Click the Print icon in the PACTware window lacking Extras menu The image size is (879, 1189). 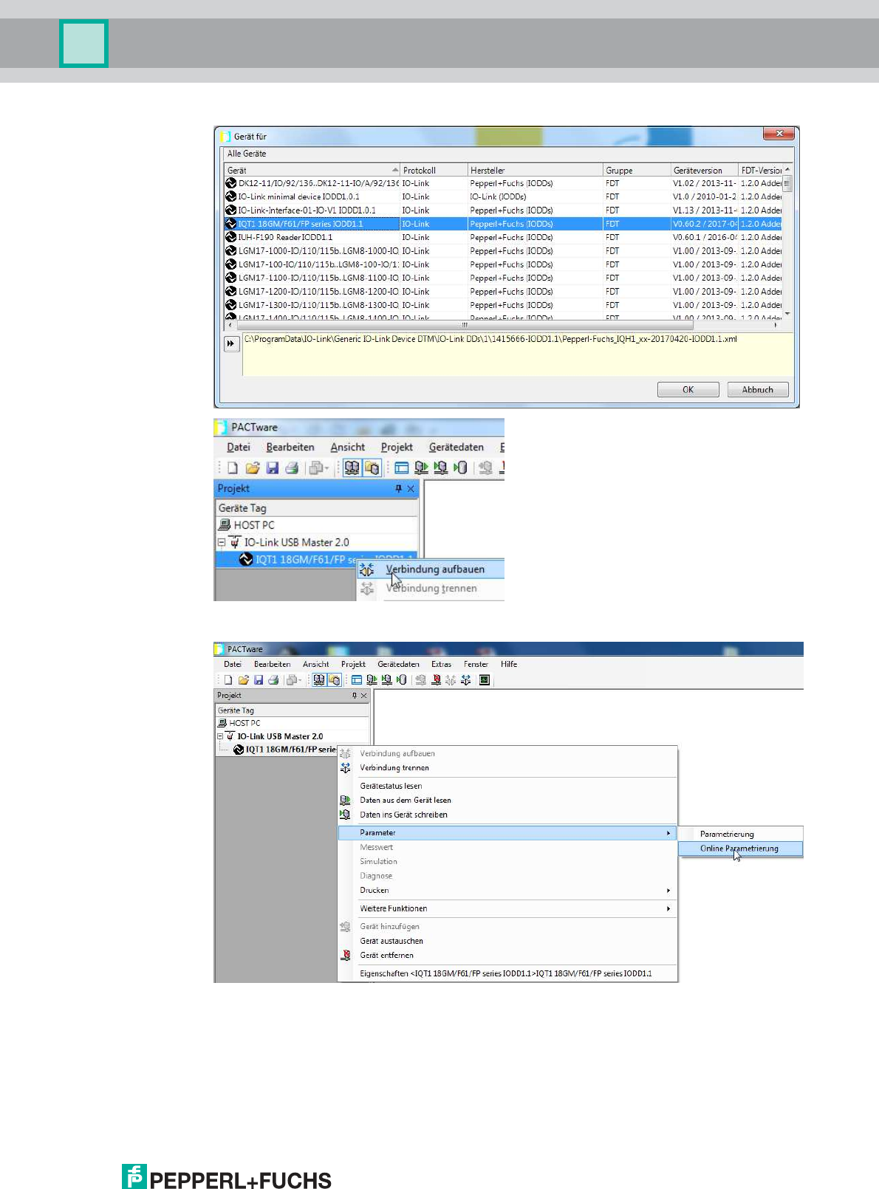(x=292, y=467)
